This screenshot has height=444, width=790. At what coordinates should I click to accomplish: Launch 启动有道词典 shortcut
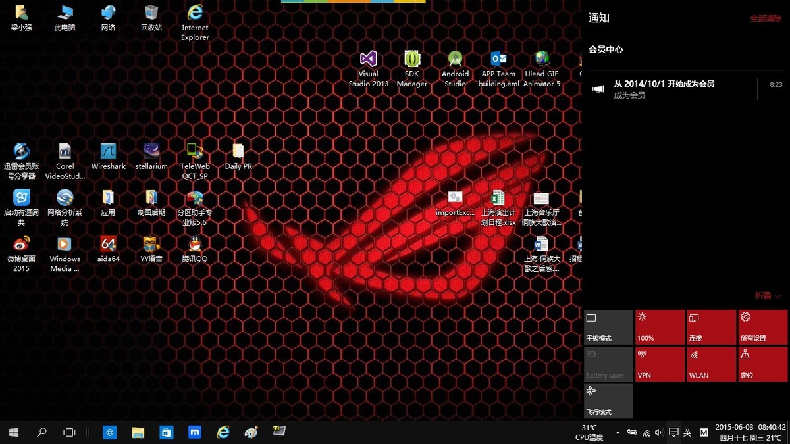point(21,207)
